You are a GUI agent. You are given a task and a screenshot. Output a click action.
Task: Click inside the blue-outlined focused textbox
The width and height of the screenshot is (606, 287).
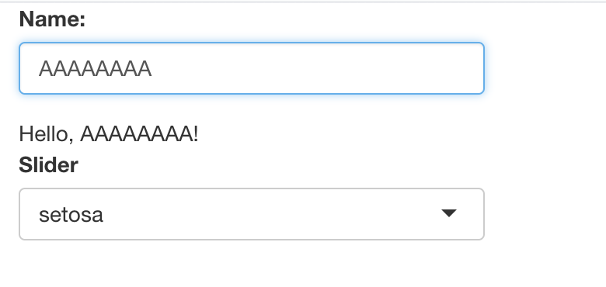click(x=252, y=68)
